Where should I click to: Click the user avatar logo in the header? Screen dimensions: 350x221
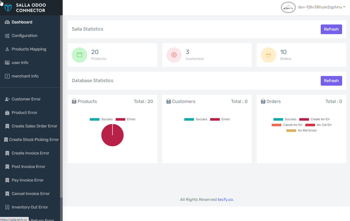[x=288, y=7]
